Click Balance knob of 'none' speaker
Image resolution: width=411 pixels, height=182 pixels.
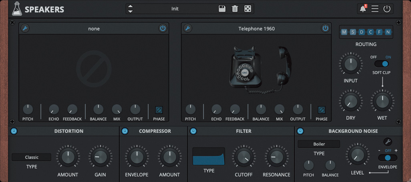coord(98,110)
